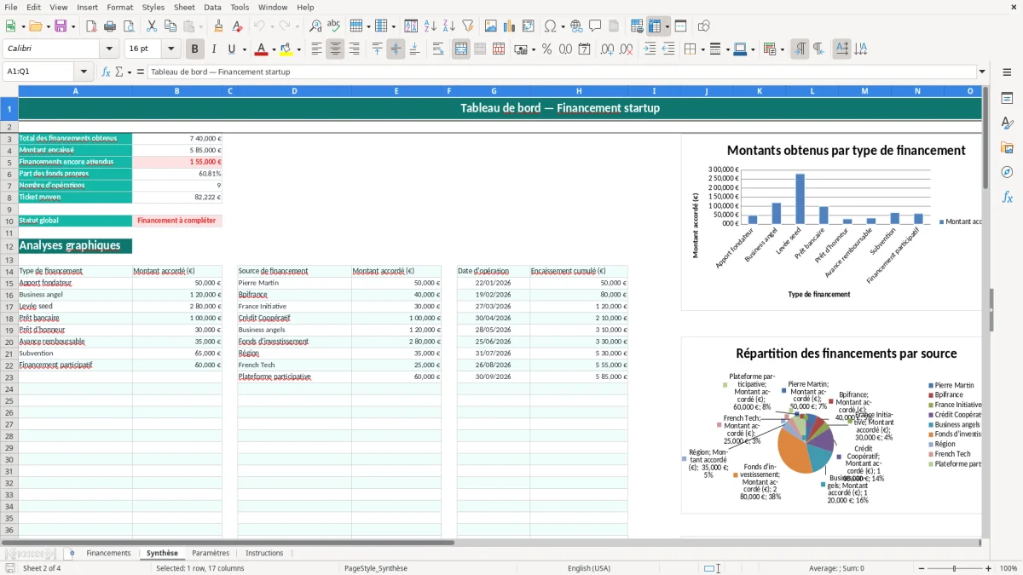Click the formula bar input line
Screen dimensions: 1023x575
(562, 72)
